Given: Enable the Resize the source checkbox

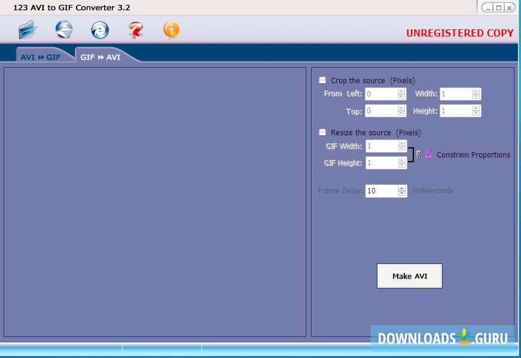Looking at the screenshot, I should click(x=322, y=132).
